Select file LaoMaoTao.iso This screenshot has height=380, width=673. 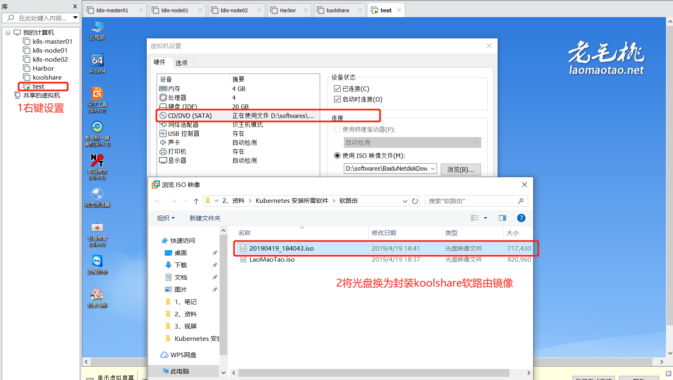[385, 259]
